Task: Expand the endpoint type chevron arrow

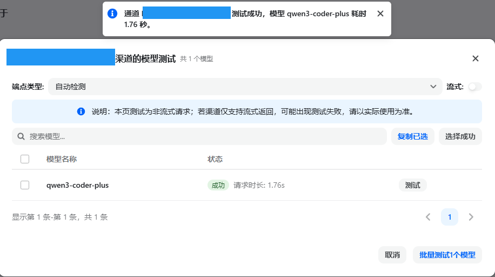Action: [433, 87]
